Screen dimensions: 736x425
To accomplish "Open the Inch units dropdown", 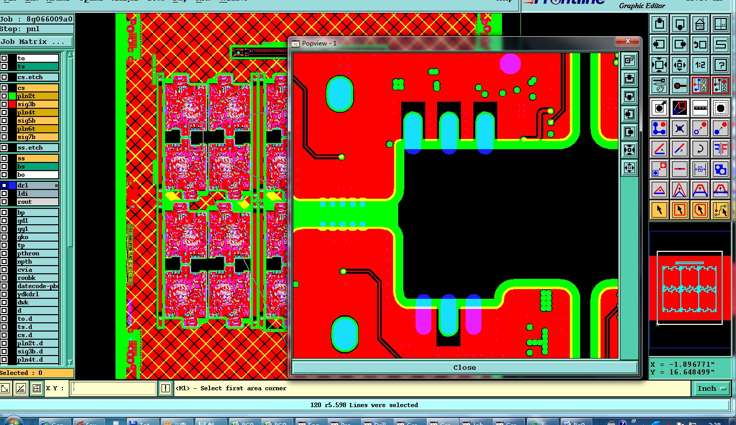I will pos(711,388).
